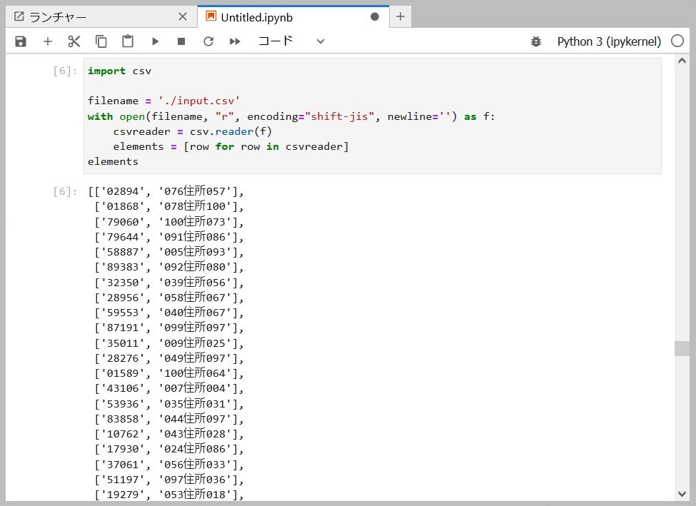Click the vertical scrollbar thumb
Screen dimensions: 696x506
[x=682, y=348]
